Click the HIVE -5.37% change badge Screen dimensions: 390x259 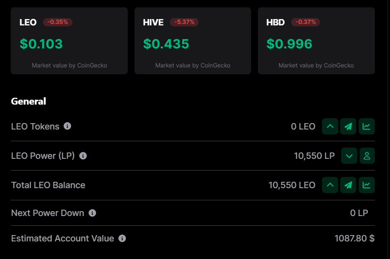point(184,22)
